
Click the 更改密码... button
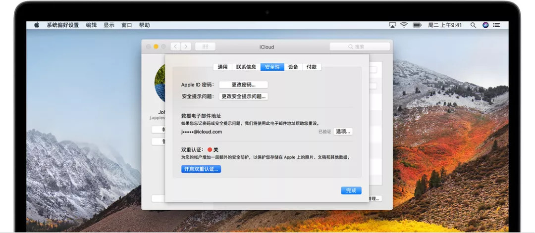[243, 85]
